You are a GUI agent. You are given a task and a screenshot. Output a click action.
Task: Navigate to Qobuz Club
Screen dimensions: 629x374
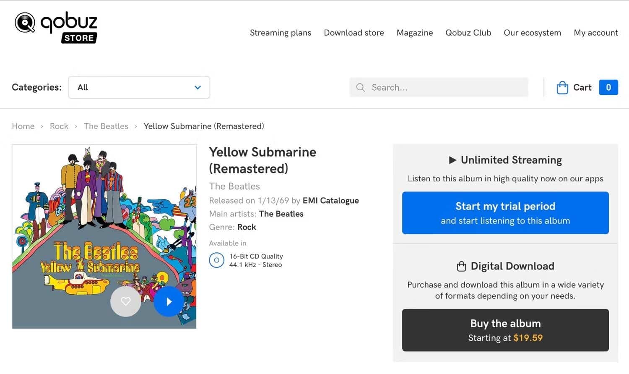point(468,33)
